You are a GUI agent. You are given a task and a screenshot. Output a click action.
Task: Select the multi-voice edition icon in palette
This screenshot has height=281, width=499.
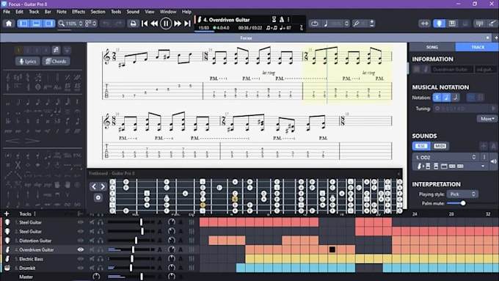pyautogui.click(x=56, y=50)
